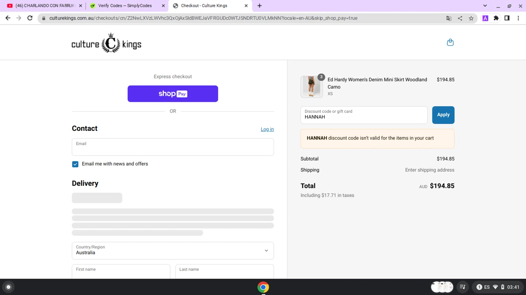This screenshot has height=295, width=526.
Task: Open the shopping bag cart icon
Action: (450, 42)
